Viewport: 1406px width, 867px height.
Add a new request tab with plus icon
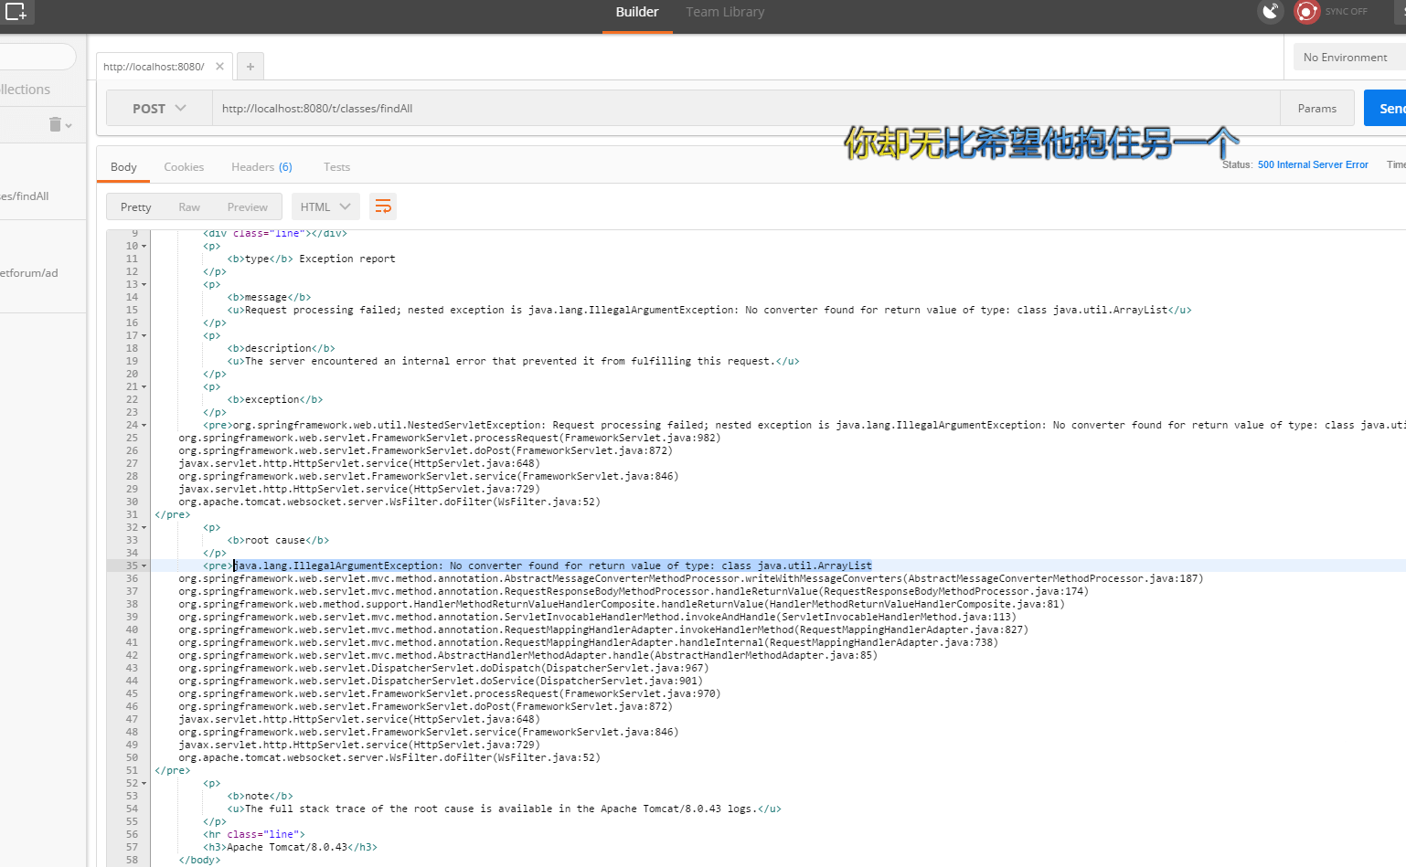250,66
